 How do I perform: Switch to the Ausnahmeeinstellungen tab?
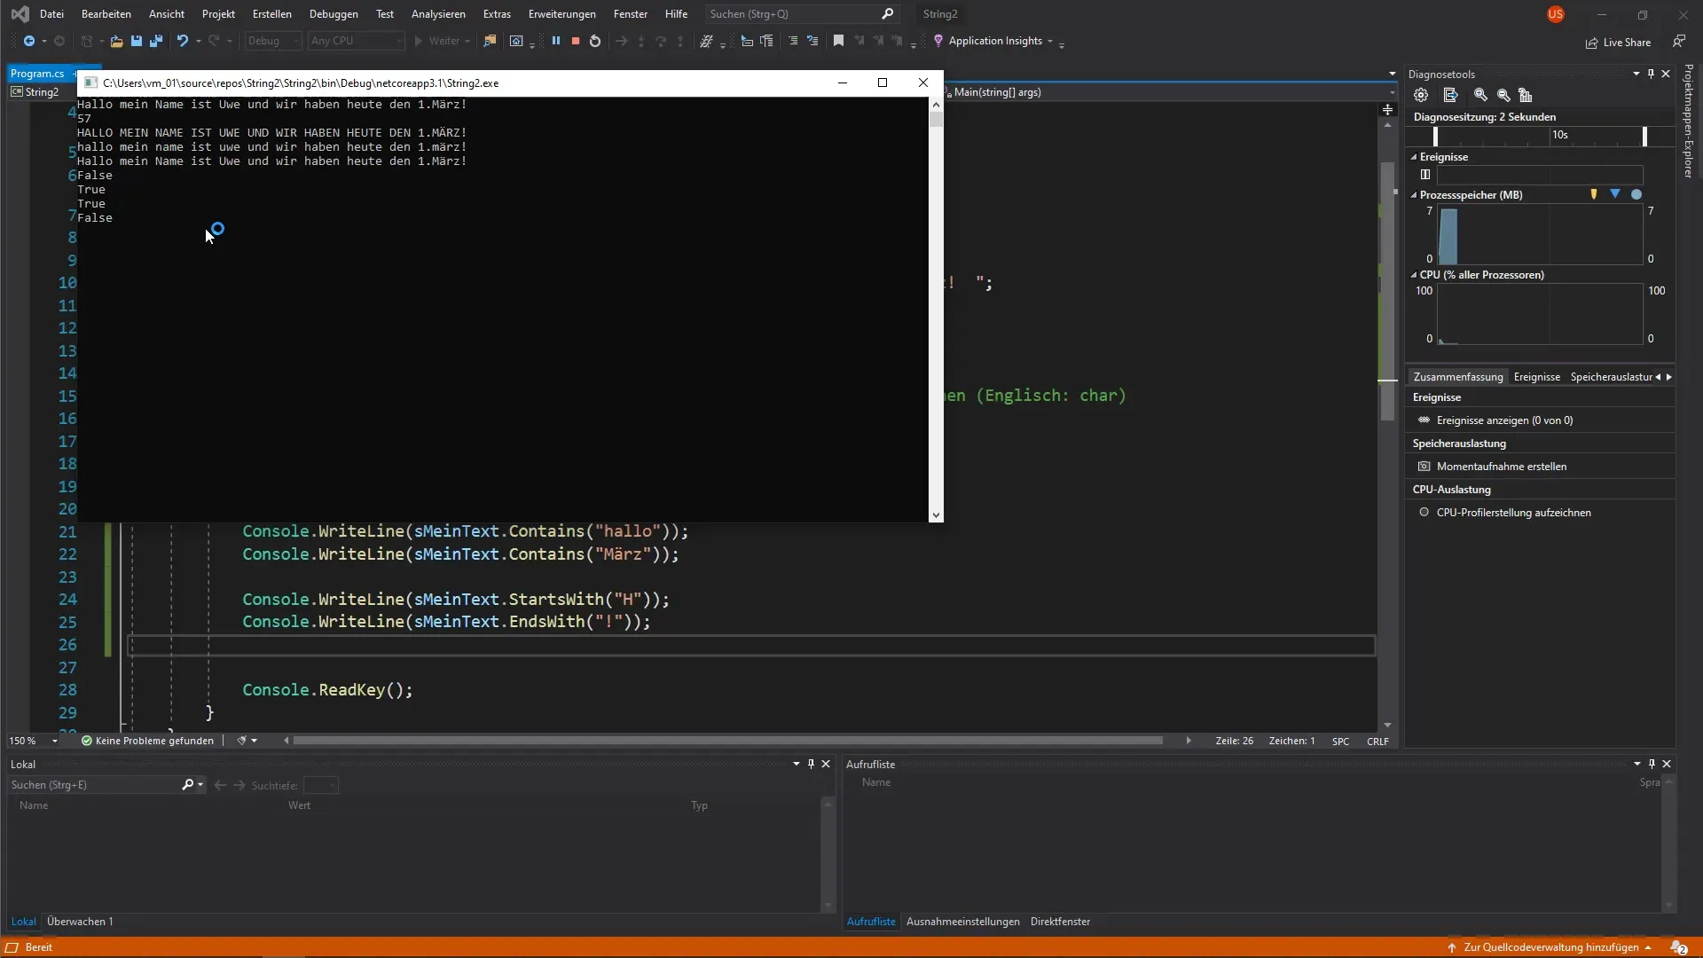coord(962,922)
